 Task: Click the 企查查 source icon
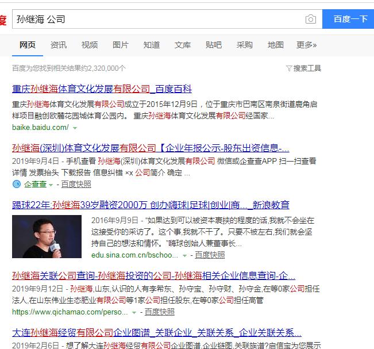coord(17,184)
